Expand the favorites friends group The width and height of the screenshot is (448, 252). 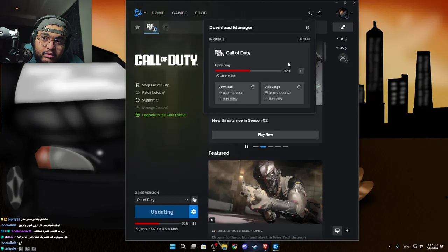pyautogui.click(x=341, y=39)
